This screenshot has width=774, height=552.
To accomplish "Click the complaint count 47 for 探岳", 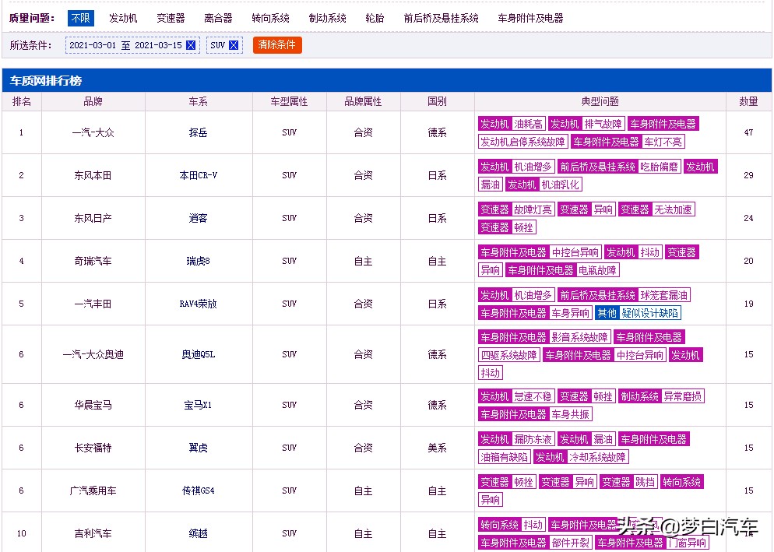I will (x=748, y=132).
